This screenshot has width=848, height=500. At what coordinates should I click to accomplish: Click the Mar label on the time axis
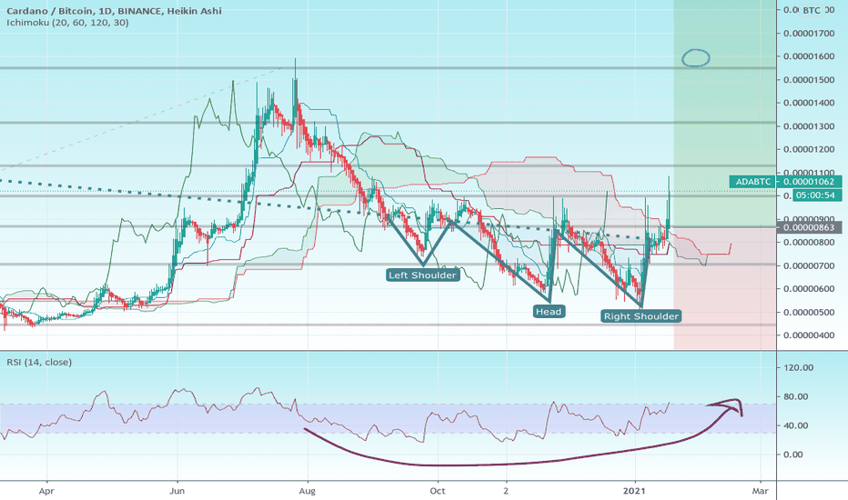[x=761, y=491]
